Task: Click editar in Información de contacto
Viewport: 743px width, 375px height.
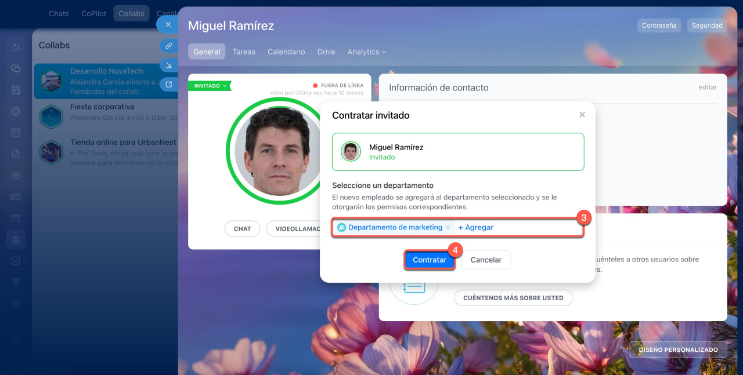Action: [x=708, y=88]
